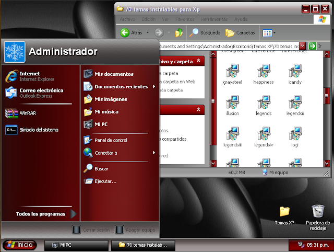Switch to Mi PC taskbar button
Screen dimensions: 334x252
coord(76,245)
